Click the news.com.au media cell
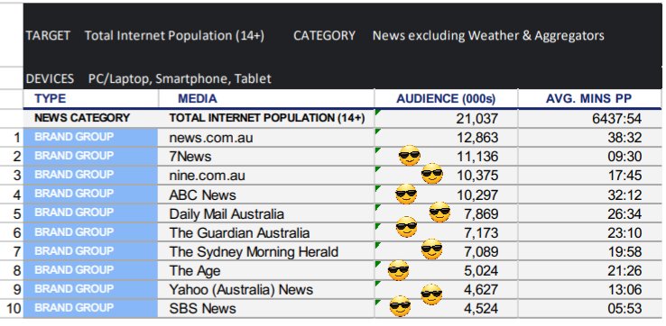Screen dimensions: 666x326 266,138
